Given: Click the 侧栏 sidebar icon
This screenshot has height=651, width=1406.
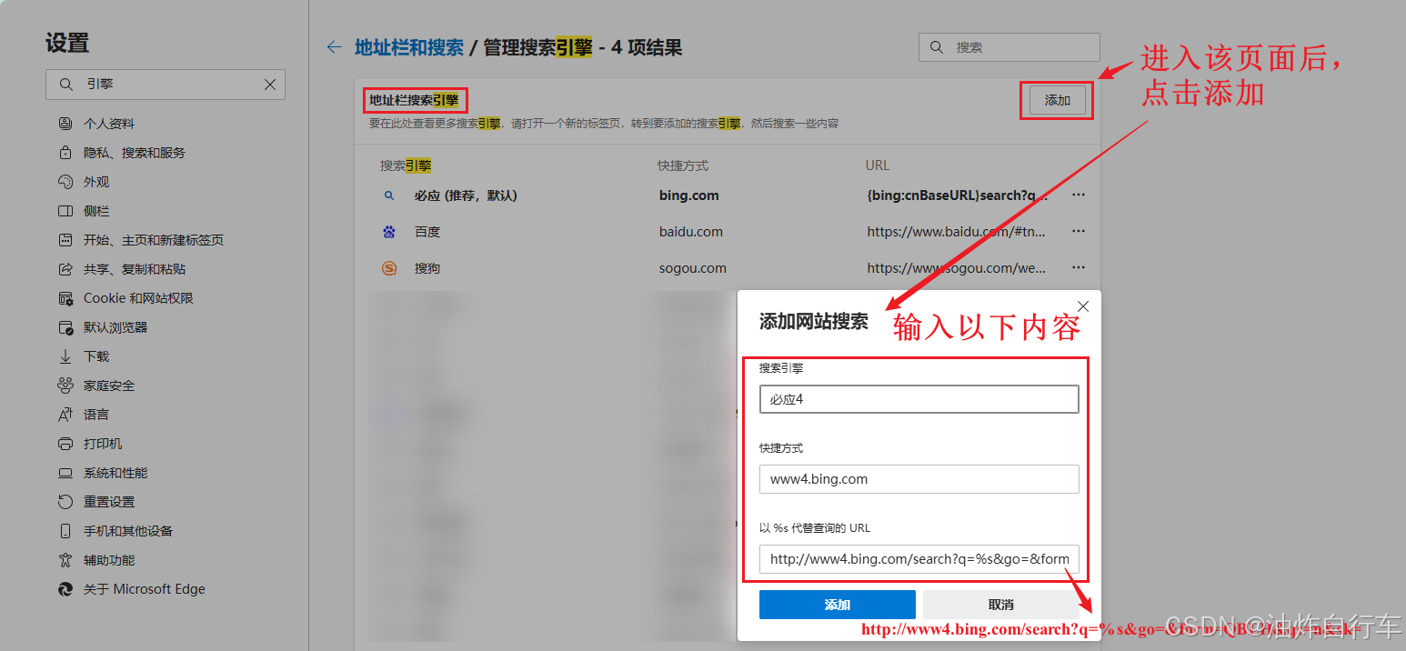Looking at the screenshot, I should click(x=65, y=211).
